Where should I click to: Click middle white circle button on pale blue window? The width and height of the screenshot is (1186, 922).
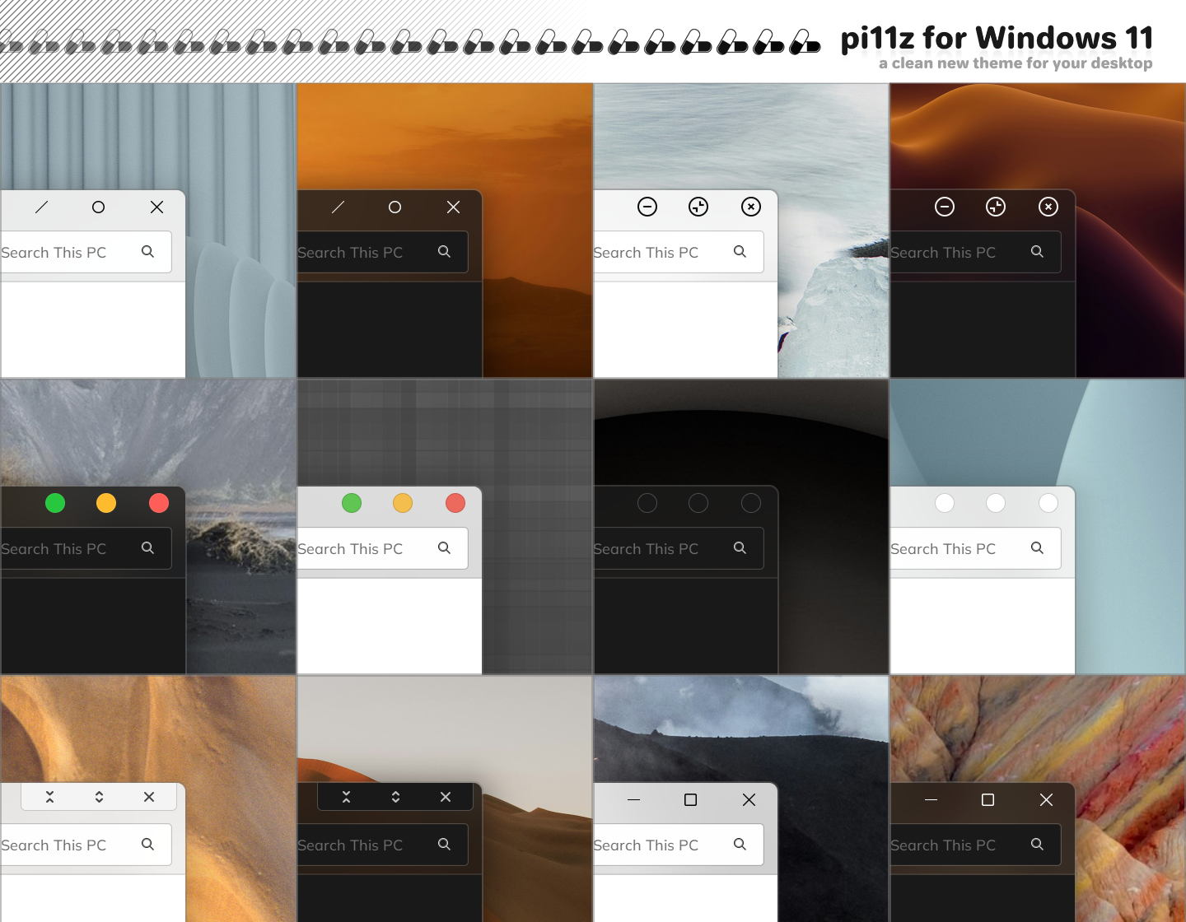coord(996,503)
